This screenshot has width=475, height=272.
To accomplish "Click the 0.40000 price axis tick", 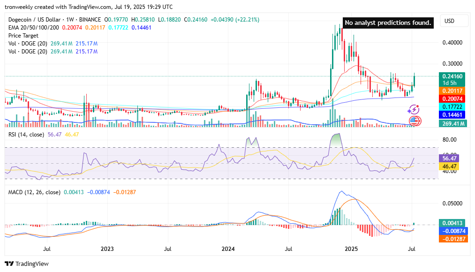I will pos(452,42).
